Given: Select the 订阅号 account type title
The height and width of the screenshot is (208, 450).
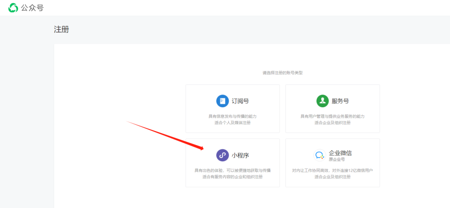Looking at the screenshot, I should [240, 101].
